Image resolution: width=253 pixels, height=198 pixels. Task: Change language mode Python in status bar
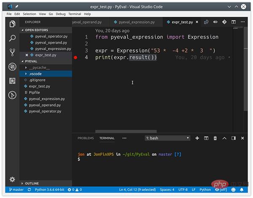pos(205,190)
